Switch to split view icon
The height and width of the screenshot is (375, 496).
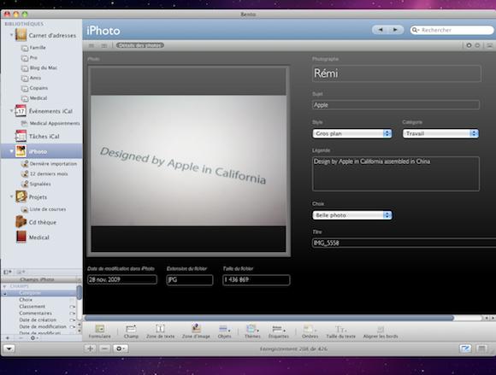tap(103, 45)
